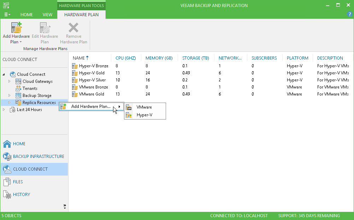Image resolution: width=354 pixels, height=220 pixels.
Task: Click the Hyper-V Bronze row icon
Action: (75, 66)
